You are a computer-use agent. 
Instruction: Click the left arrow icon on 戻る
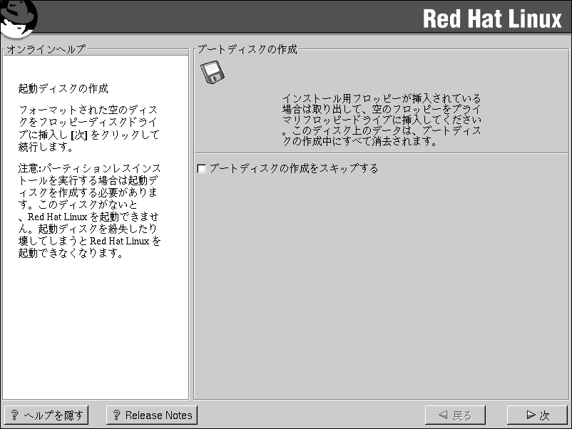pyautogui.click(x=443, y=415)
